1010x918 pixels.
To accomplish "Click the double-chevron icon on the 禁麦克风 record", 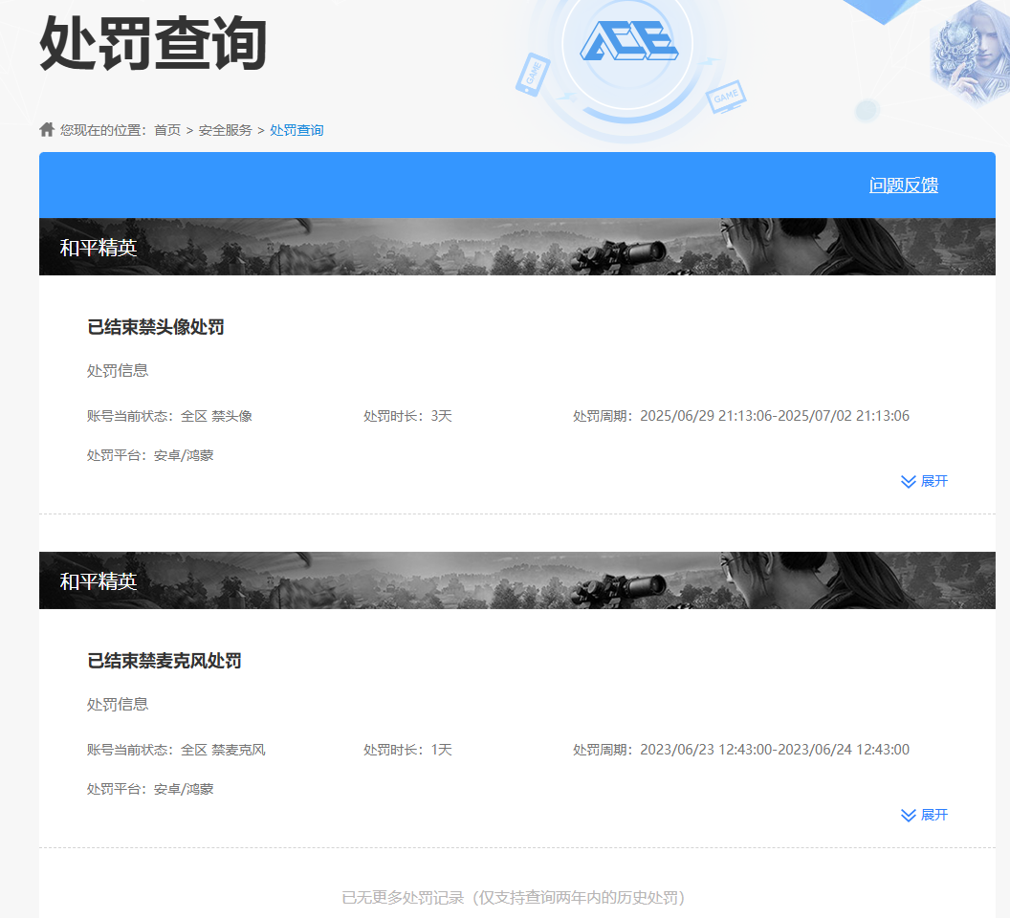I will [x=909, y=815].
